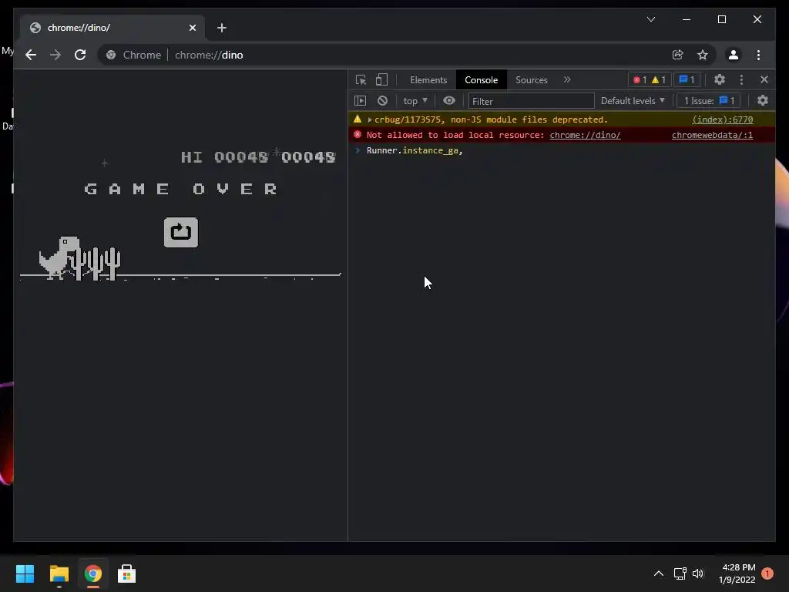Open the Elements tab
Image resolution: width=789 pixels, height=592 pixels.
coord(428,79)
